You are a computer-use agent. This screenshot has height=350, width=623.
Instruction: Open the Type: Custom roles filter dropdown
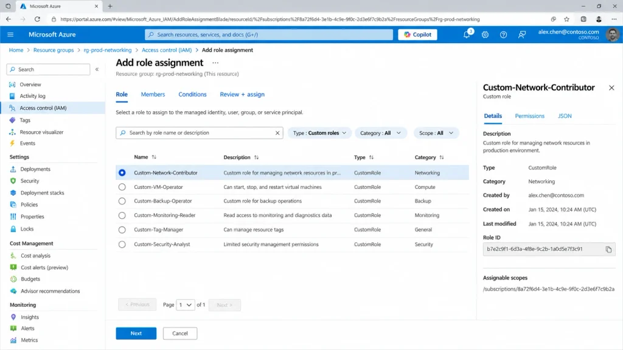[319, 133]
